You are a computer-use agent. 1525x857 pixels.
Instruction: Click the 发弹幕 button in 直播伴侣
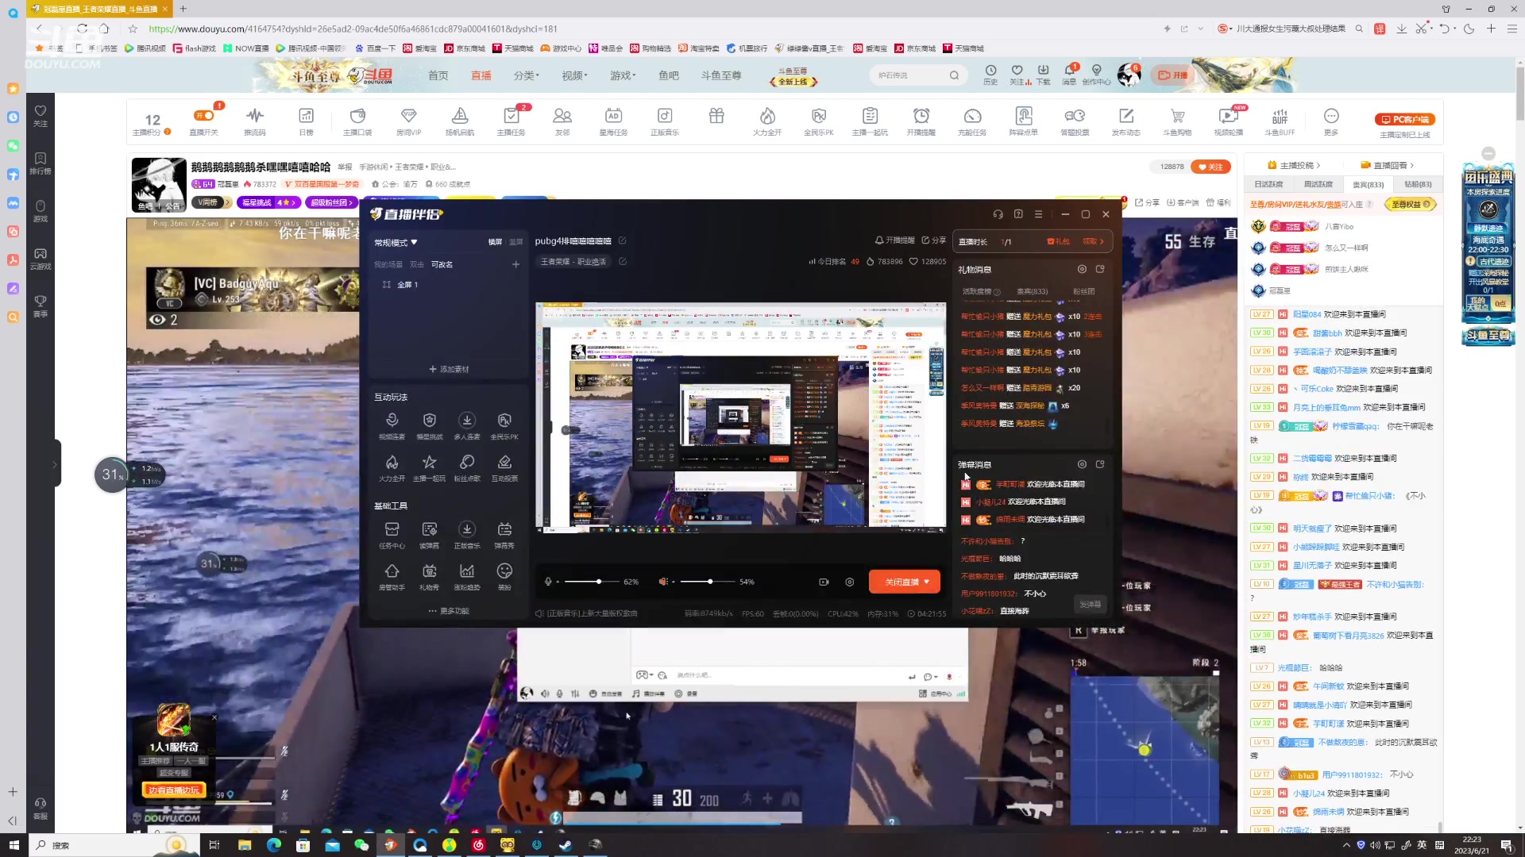tap(1090, 604)
